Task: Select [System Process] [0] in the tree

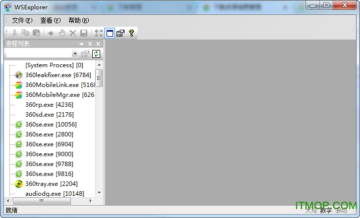Action: [x=54, y=65]
